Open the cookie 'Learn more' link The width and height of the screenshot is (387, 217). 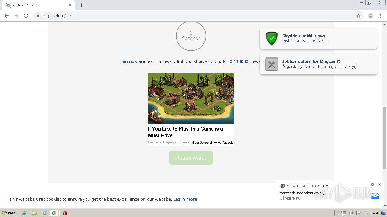point(185,199)
